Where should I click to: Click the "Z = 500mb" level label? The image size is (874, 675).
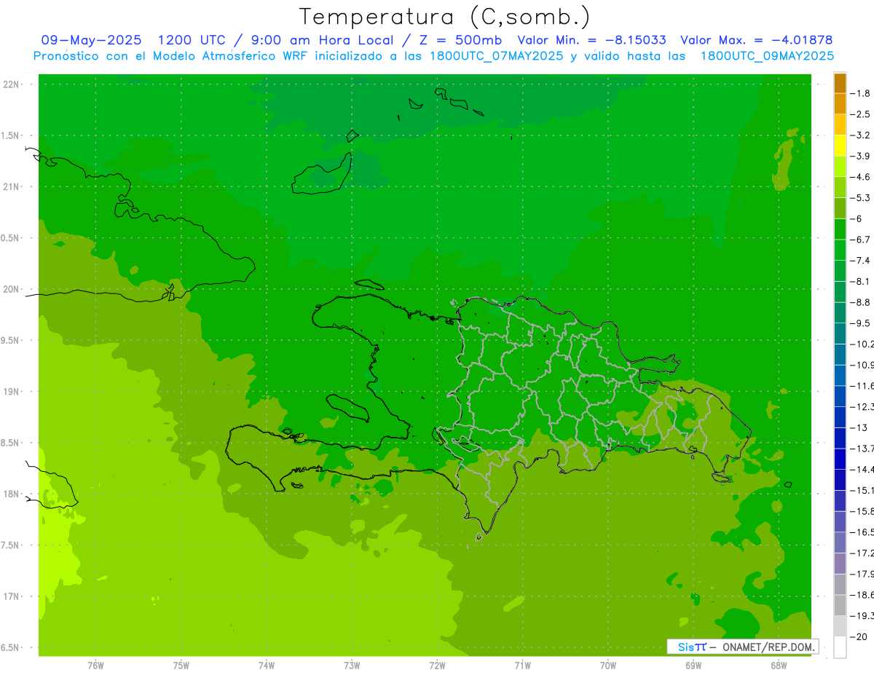pyautogui.click(x=460, y=40)
